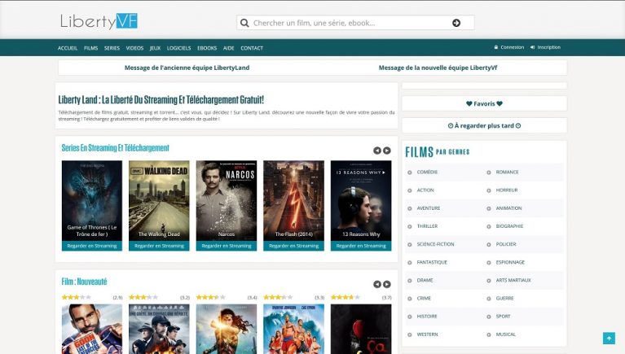Open the SERIES menu item
This screenshot has height=354, width=625.
112,48
